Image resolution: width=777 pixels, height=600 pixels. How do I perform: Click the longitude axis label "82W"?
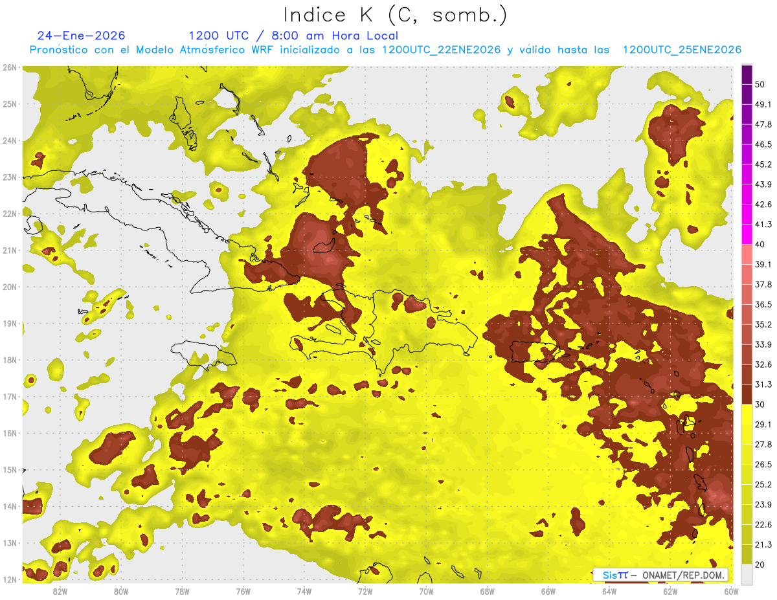pyautogui.click(x=60, y=592)
